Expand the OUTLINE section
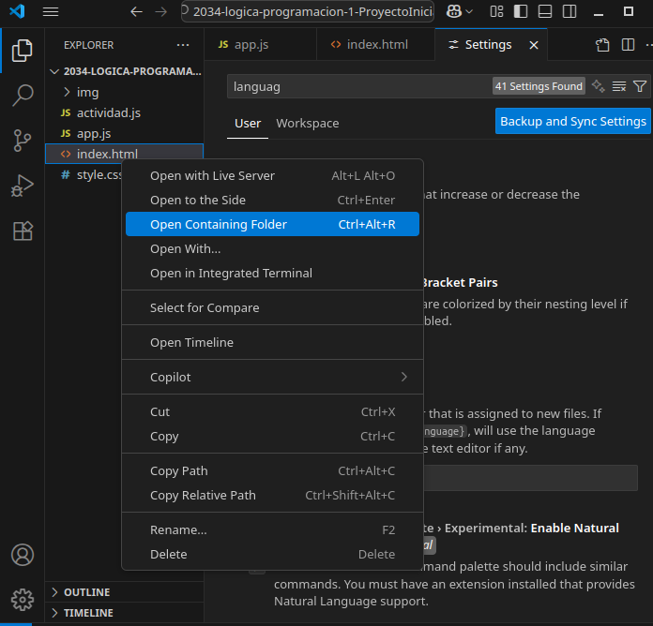The width and height of the screenshot is (653, 626). click(125, 592)
